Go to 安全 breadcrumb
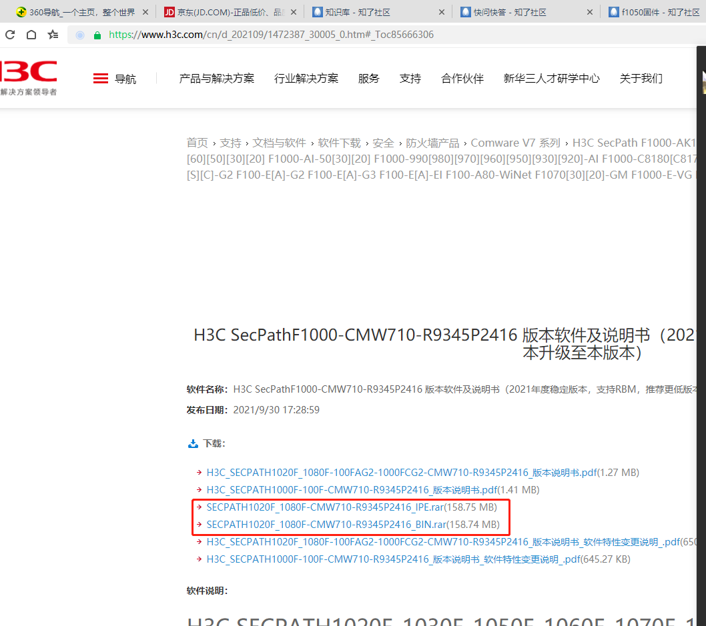Viewport: 706px width, 626px height. tap(383, 143)
